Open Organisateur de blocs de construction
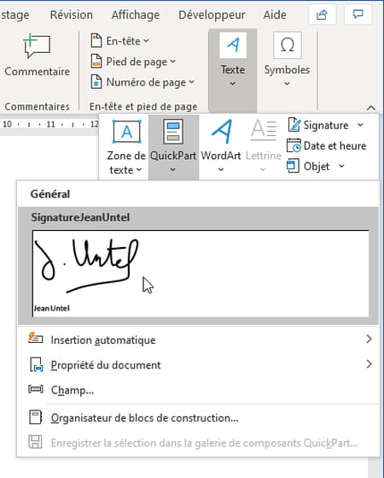 [198, 417]
